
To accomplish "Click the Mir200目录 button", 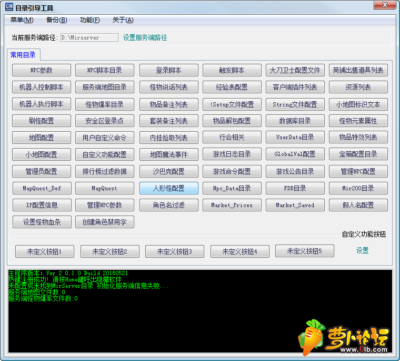I will (x=358, y=188).
